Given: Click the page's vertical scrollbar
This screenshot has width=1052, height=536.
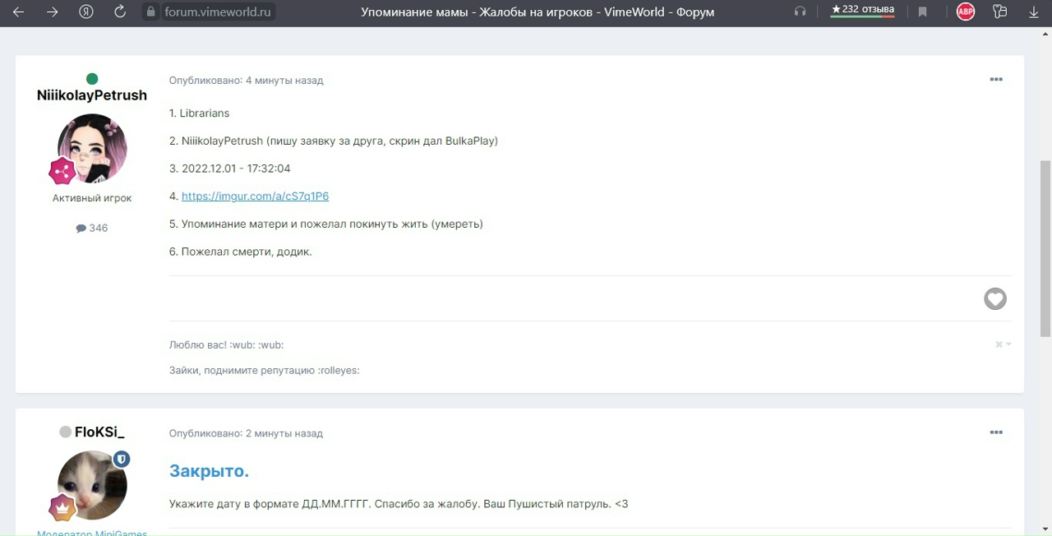Looking at the screenshot, I should pos(1045,247).
